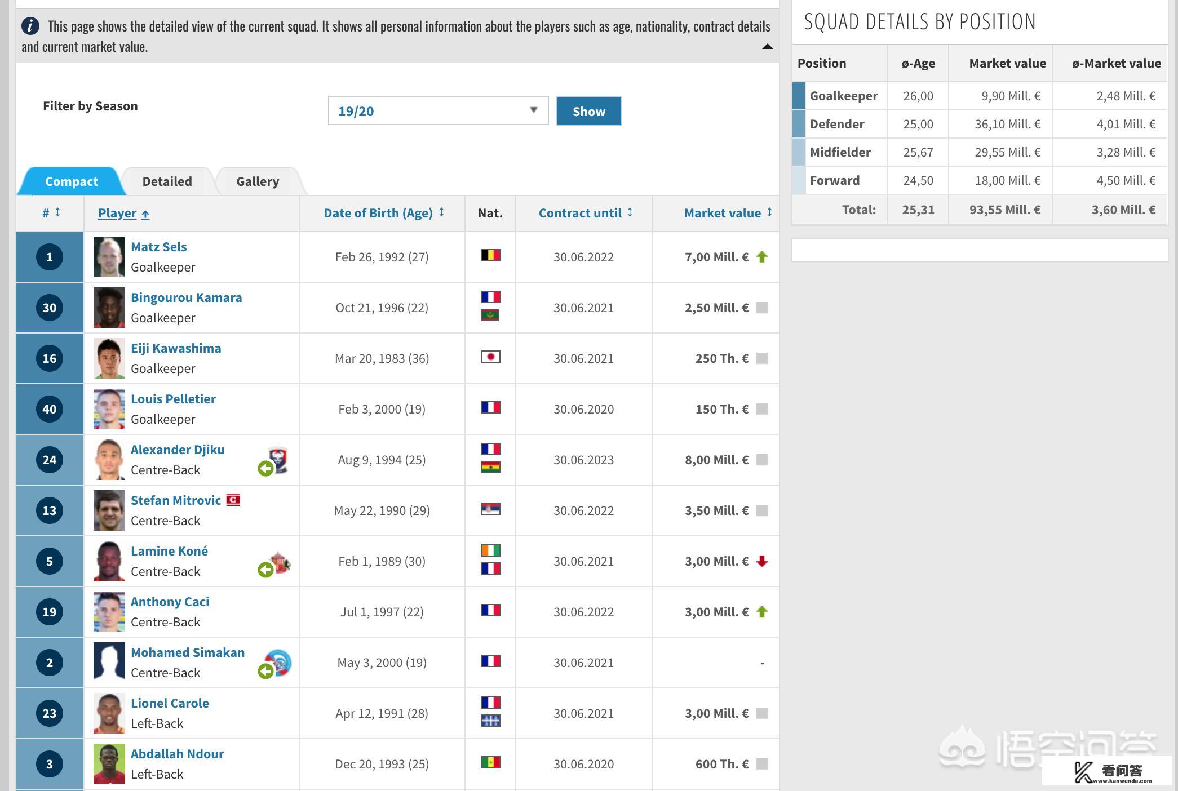Open Stefan Mitrovic player profile
The height and width of the screenshot is (791, 1178).
click(176, 500)
